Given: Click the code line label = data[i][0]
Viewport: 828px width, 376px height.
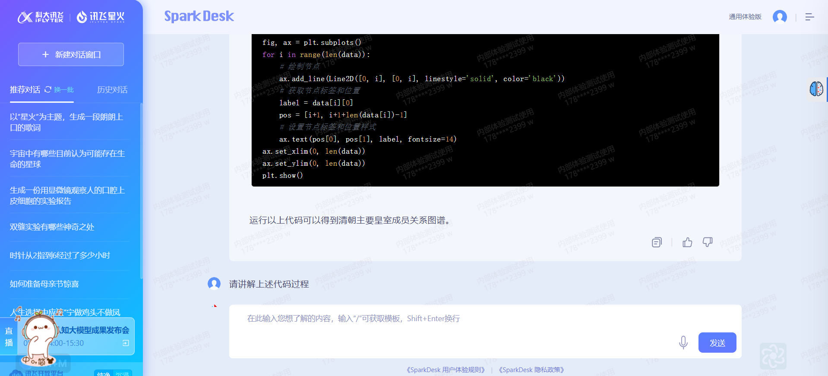Looking at the screenshot, I should point(316,103).
